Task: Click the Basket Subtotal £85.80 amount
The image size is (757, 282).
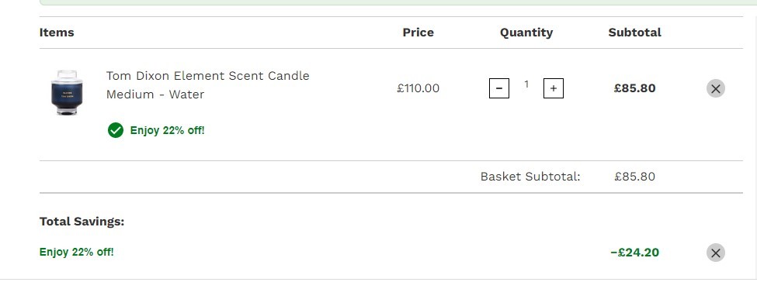Action: 634,177
